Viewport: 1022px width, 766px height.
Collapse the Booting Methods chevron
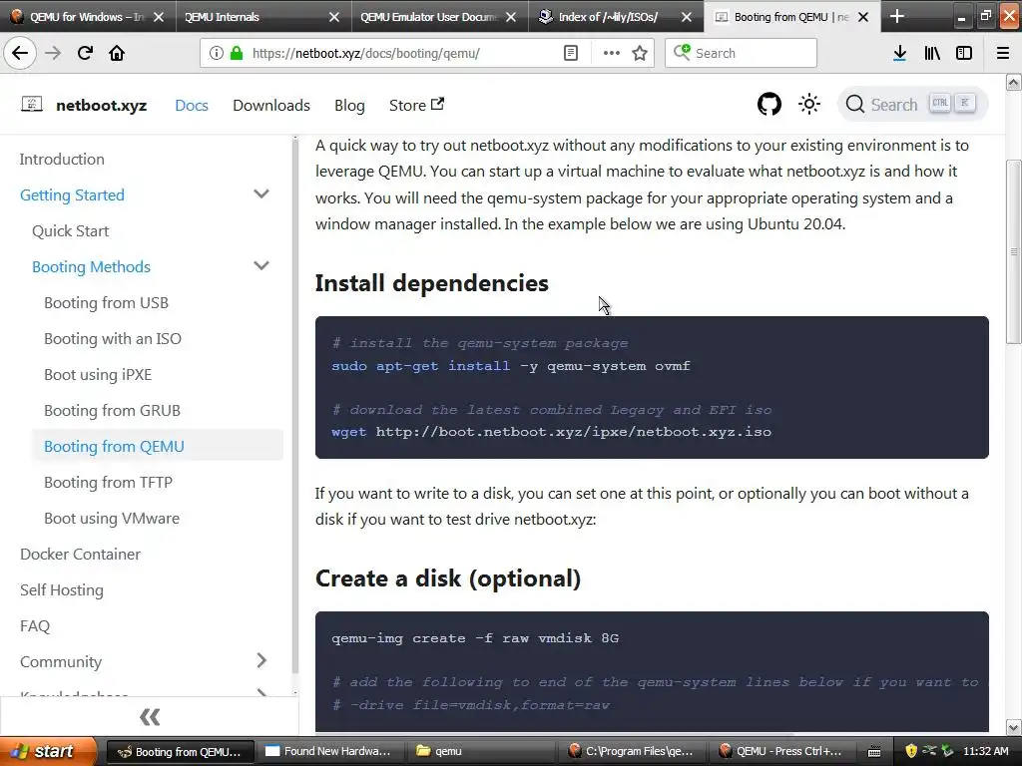(x=261, y=265)
